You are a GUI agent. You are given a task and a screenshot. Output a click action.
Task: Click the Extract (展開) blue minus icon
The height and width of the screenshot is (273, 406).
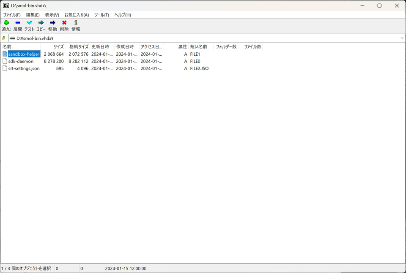point(18,23)
